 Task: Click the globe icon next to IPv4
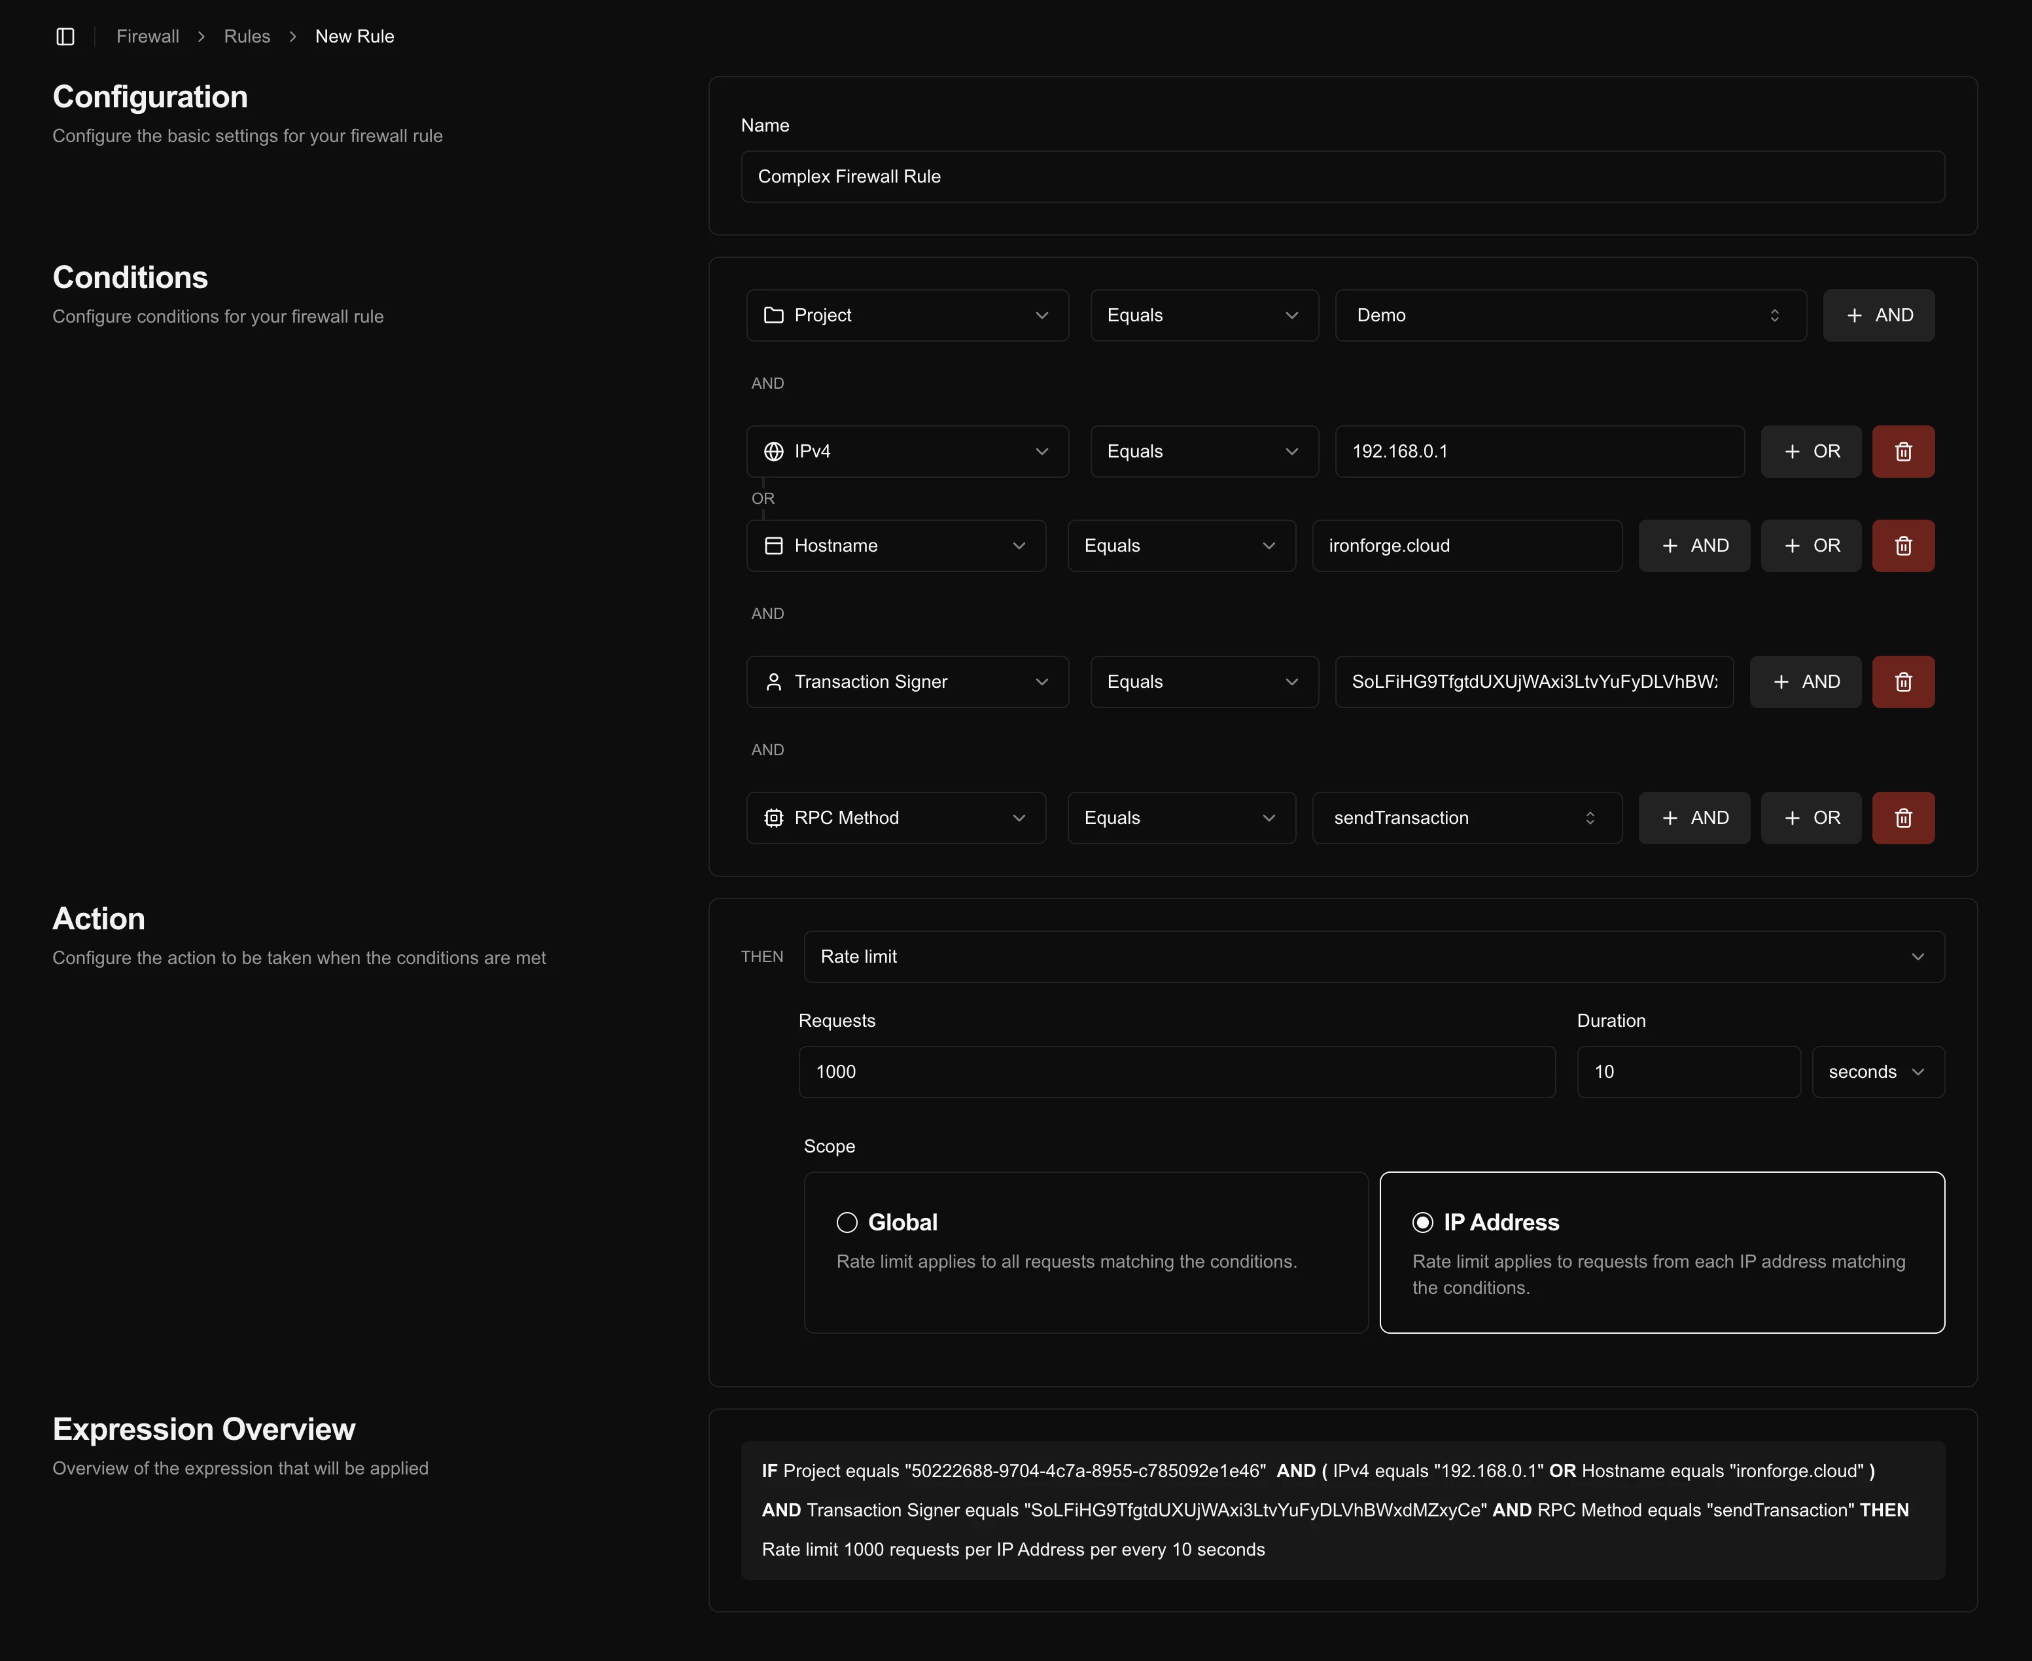click(x=775, y=451)
